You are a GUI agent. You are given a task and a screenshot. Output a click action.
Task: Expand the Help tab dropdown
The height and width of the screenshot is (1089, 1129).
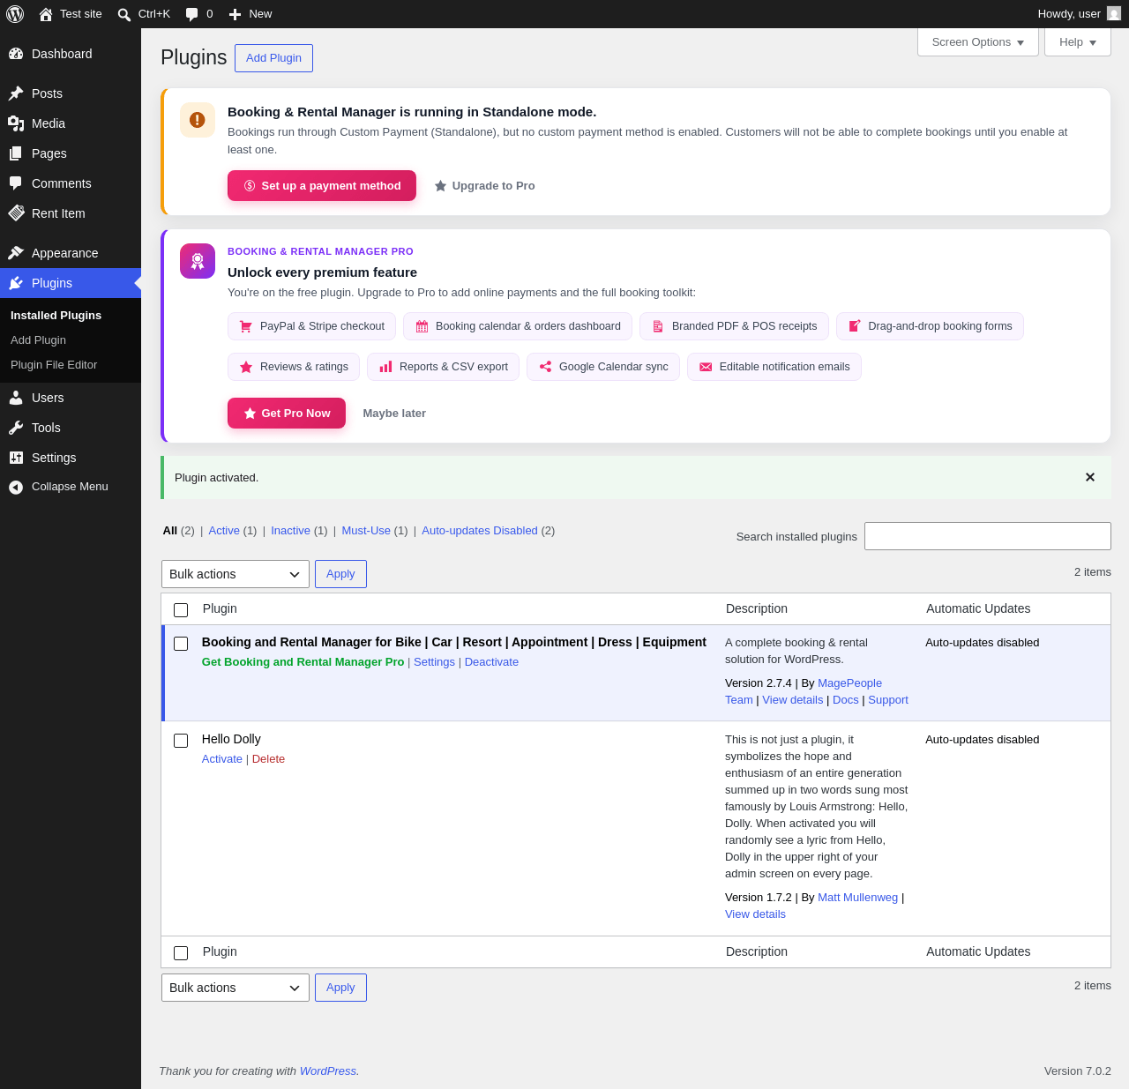pyautogui.click(x=1078, y=42)
